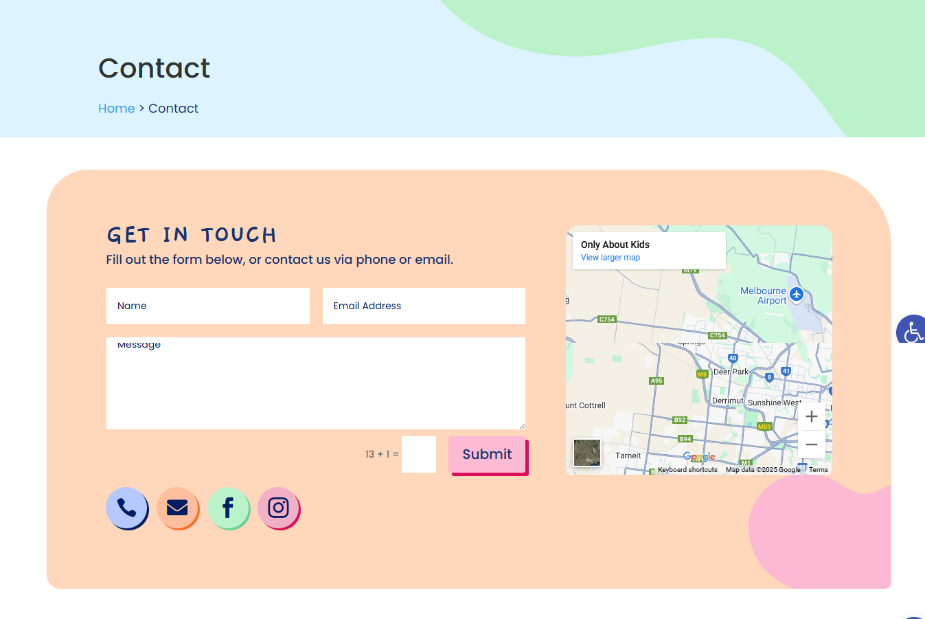The width and height of the screenshot is (925, 619).
Task: Click the captcha answer box
Action: tap(419, 454)
